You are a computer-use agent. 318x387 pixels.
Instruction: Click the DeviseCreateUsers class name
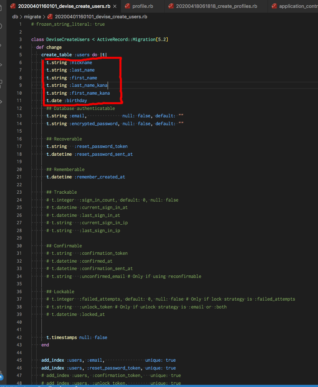coord(68,40)
